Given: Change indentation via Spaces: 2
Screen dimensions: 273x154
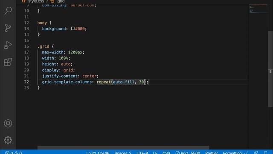Looking at the screenshot, I should (x=123, y=153).
